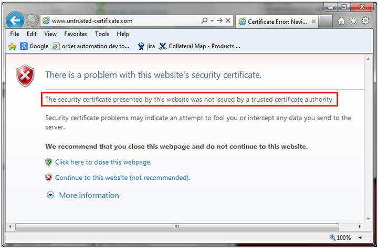This screenshot has width=378, height=248.
Task: Minimize the browser window
Action: tap(331, 7)
